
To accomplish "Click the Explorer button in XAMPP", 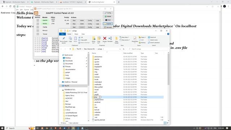I will [x=108, y=23].
